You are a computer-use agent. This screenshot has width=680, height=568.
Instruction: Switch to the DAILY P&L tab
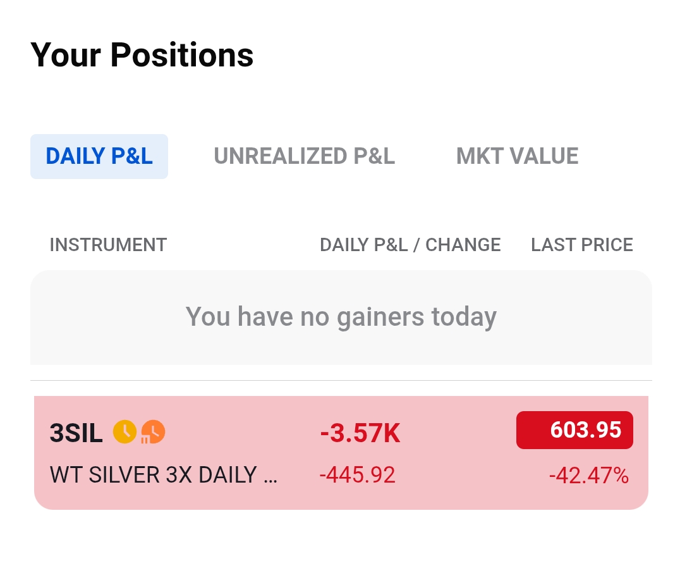[x=99, y=156]
